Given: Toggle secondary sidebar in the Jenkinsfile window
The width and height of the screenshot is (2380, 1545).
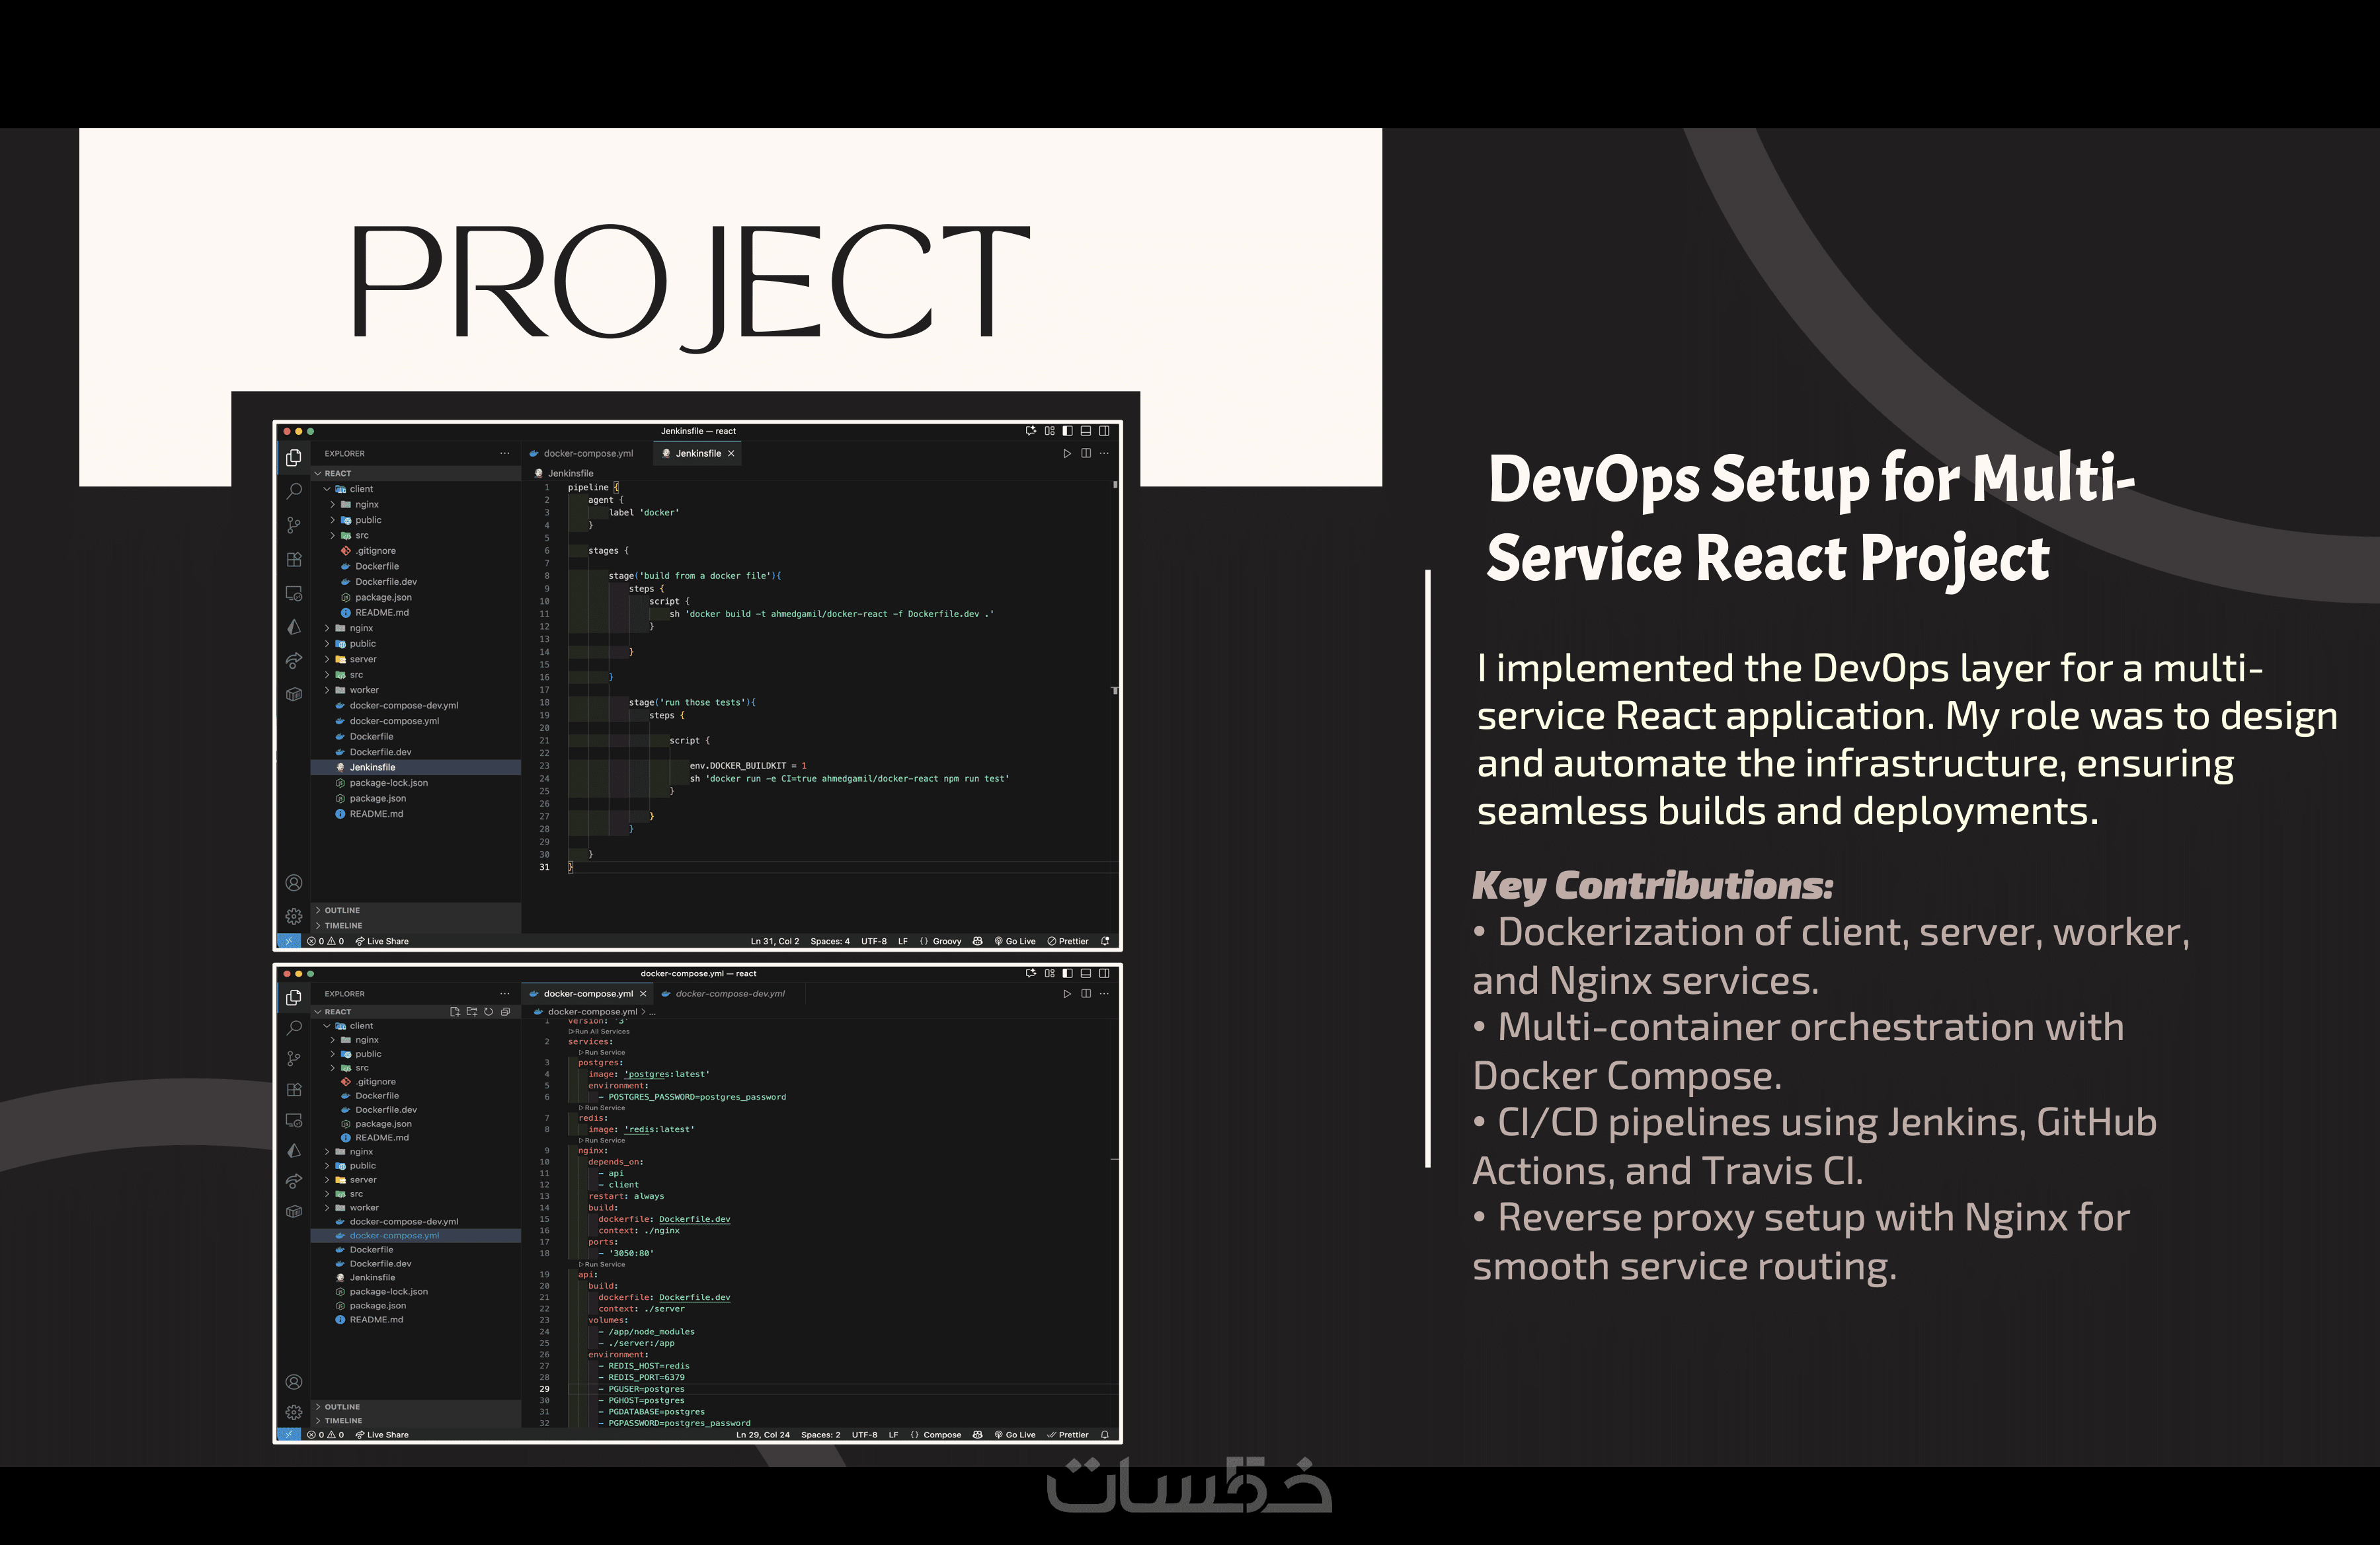Looking at the screenshot, I should pyautogui.click(x=1104, y=431).
